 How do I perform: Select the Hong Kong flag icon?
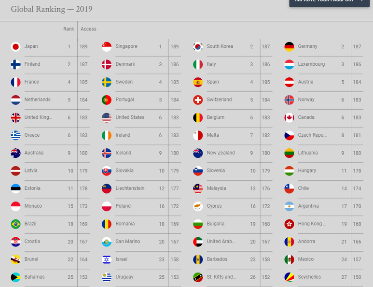(x=289, y=224)
